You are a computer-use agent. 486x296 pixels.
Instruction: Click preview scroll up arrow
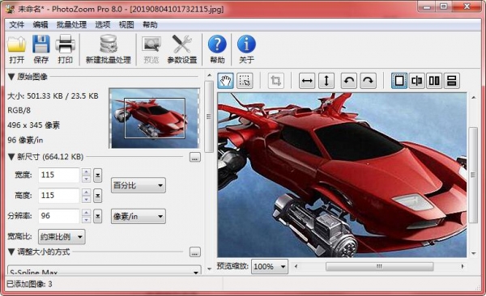point(473,98)
